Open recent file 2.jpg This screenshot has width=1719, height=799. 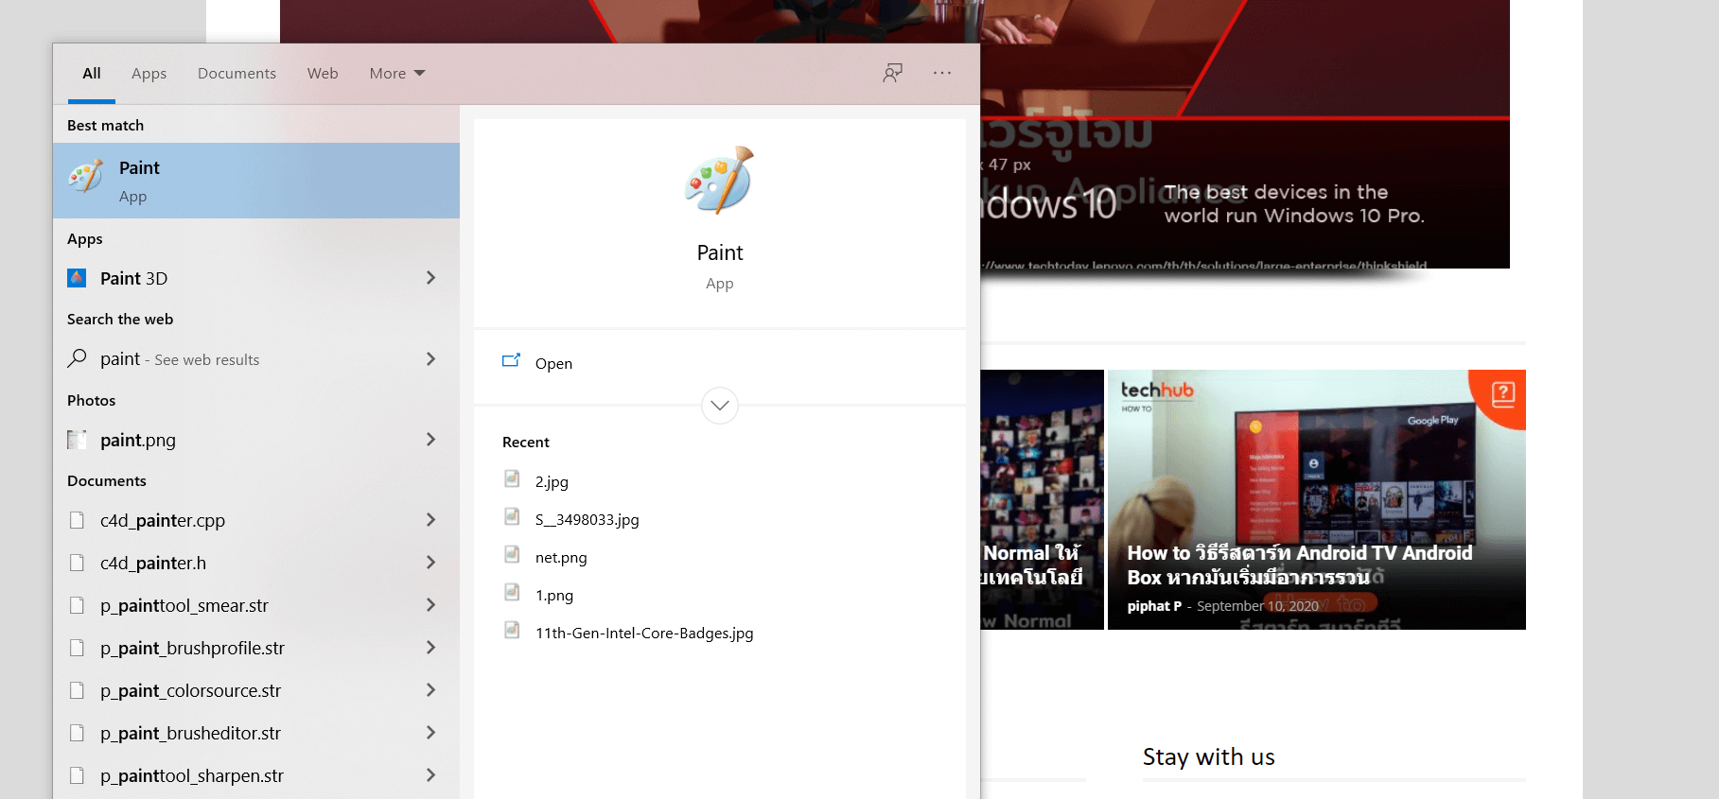(552, 481)
